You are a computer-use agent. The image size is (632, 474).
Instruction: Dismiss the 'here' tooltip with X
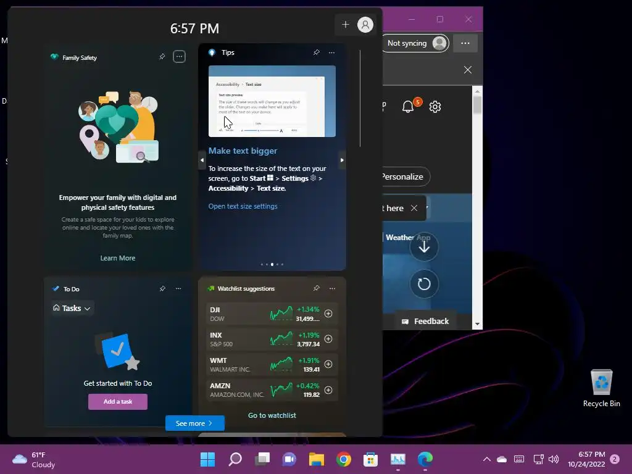(x=414, y=208)
